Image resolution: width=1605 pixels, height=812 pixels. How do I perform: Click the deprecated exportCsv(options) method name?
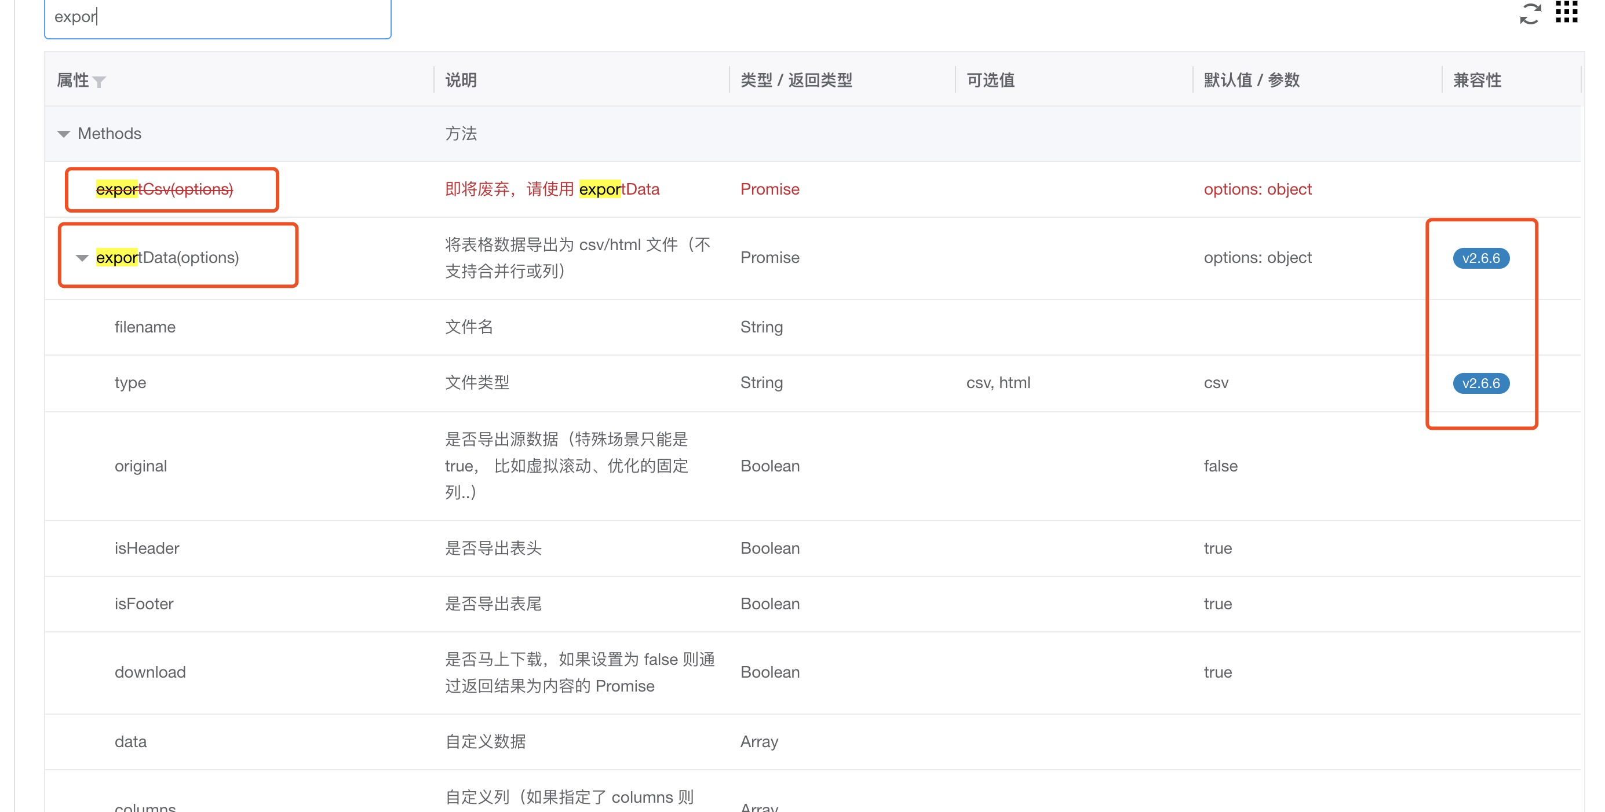tap(165, 189)
